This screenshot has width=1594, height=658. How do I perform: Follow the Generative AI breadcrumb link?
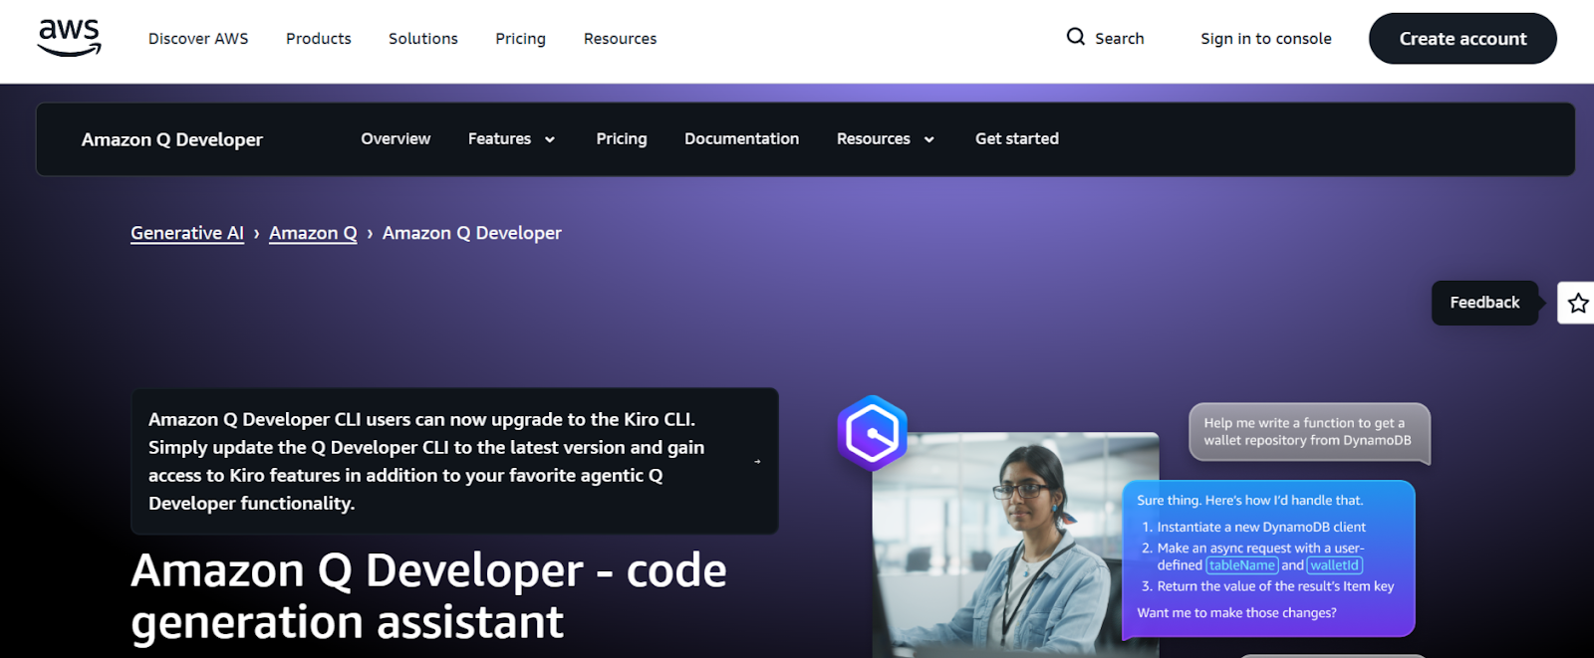[x=187, y=233]
